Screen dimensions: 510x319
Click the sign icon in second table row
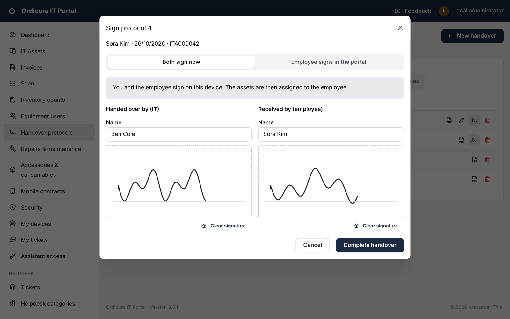[474, 140]
